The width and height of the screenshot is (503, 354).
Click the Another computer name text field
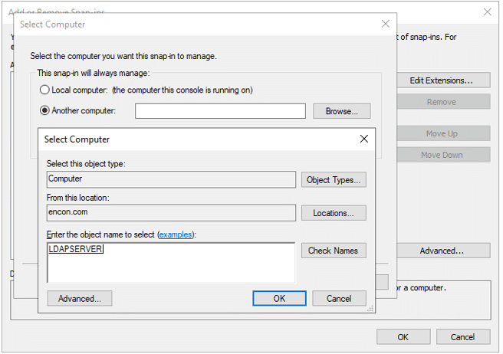click(220, 111)
